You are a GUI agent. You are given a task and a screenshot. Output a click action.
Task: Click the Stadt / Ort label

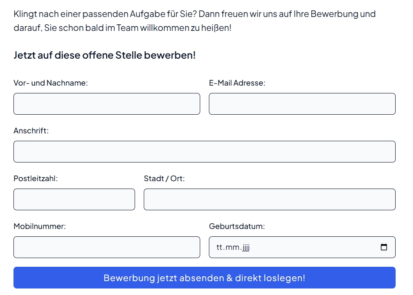click(164, 178)
